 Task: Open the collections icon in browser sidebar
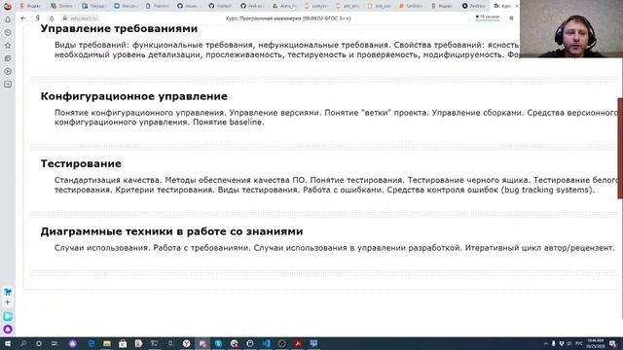[x=8, y=58]
